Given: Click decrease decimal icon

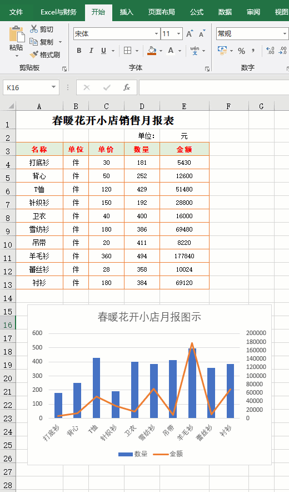Looking at the screenshot, I should click(282, 51).
